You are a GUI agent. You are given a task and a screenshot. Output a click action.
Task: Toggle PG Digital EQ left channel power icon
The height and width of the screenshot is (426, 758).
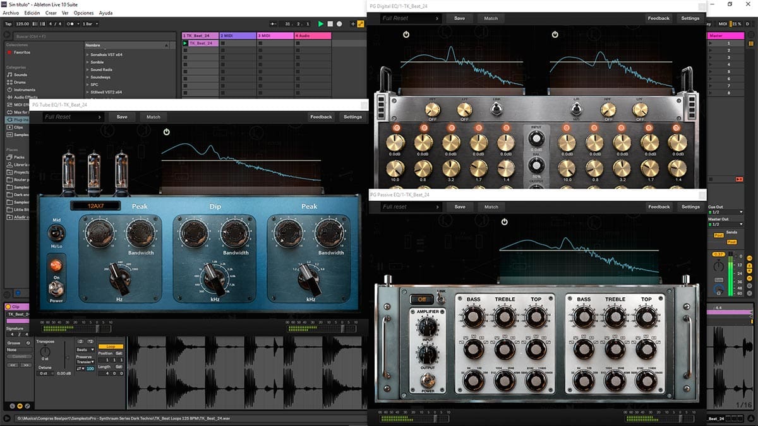coord(406,34)
